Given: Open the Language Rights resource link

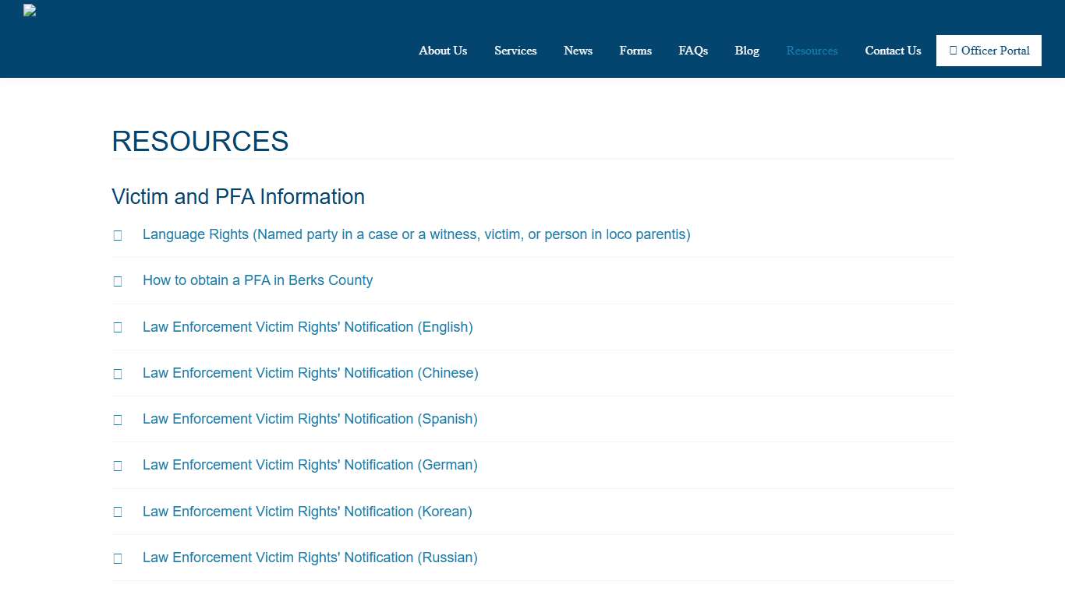Looking at the screenshot, I should (x=416, y=234).
